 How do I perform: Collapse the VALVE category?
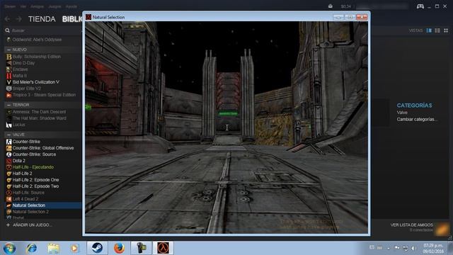[x=8, y=135]
